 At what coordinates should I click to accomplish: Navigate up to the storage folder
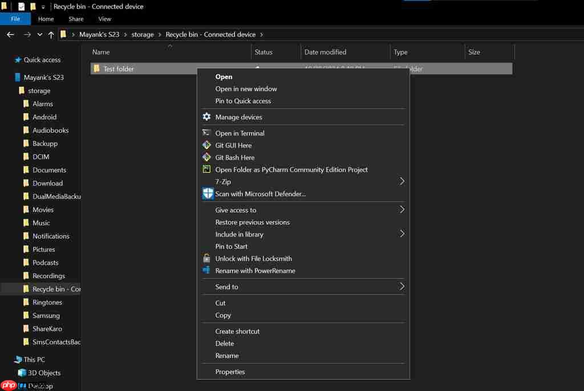pyautogui.click(x=142, y=34)
